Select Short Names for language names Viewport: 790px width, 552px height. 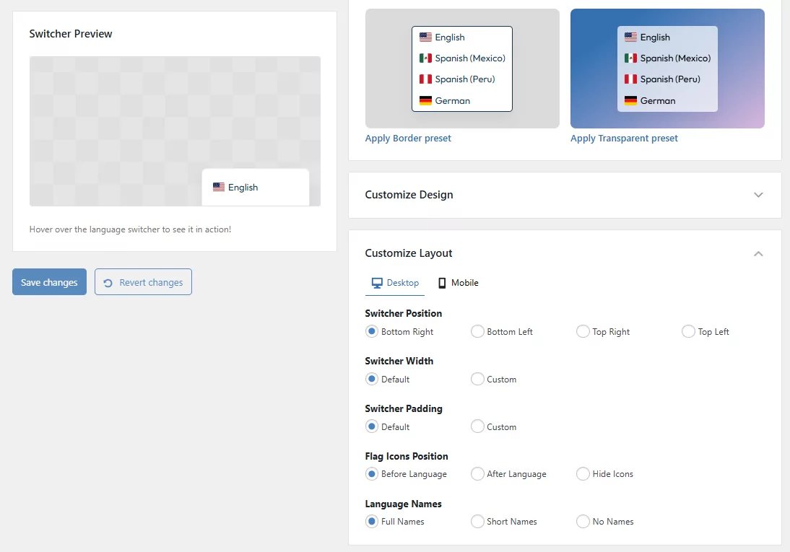tap(477, 522)
